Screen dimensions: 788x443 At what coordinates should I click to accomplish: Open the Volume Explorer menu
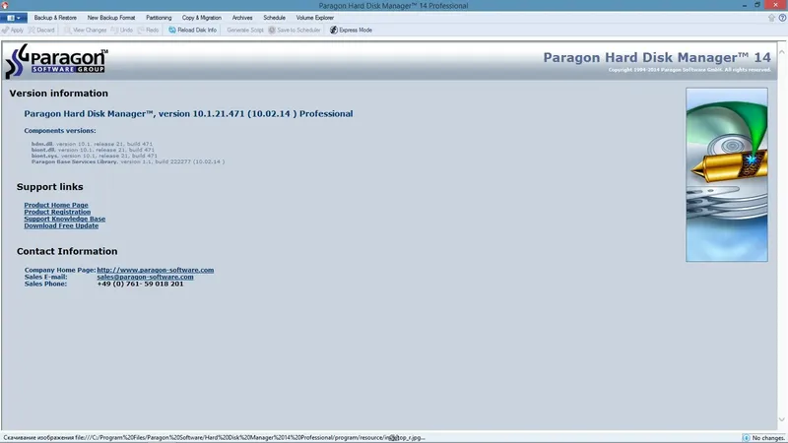point(315,18)
